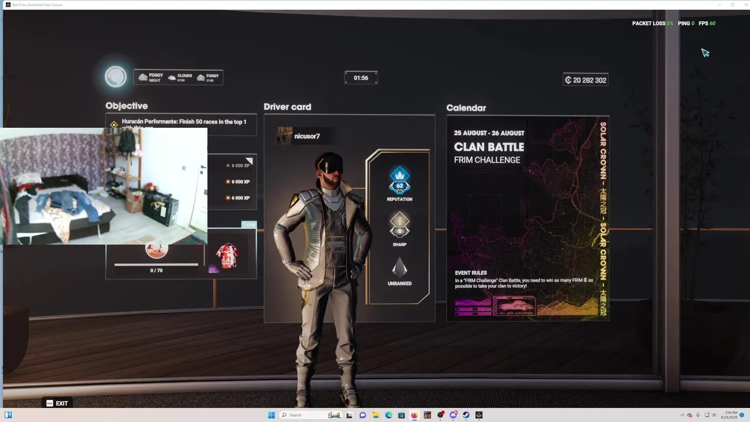Click the taskbar Search box
Screen dimensions: 750x422
point(311,415)
